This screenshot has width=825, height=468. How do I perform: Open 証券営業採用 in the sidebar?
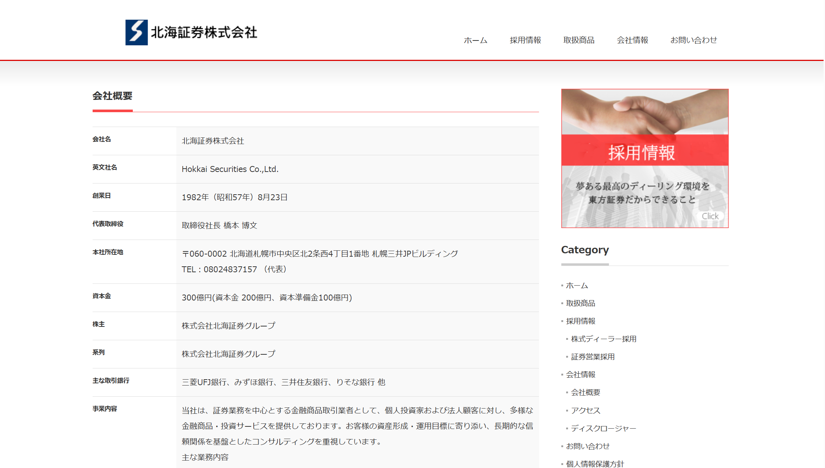pos(593,357)
